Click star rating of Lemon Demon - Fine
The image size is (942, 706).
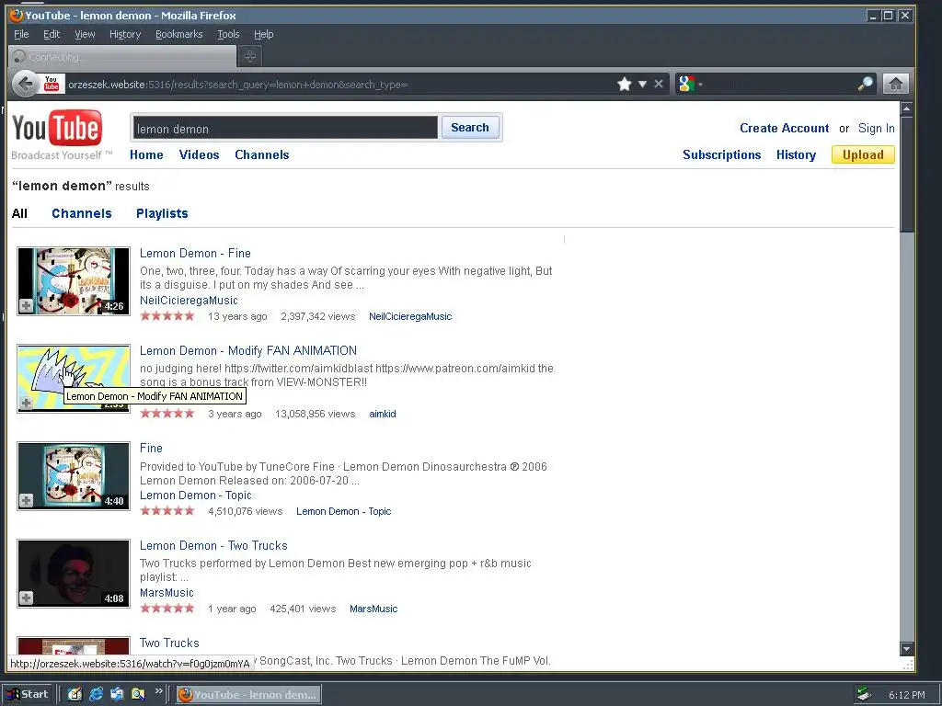click(x=167, y=316)
